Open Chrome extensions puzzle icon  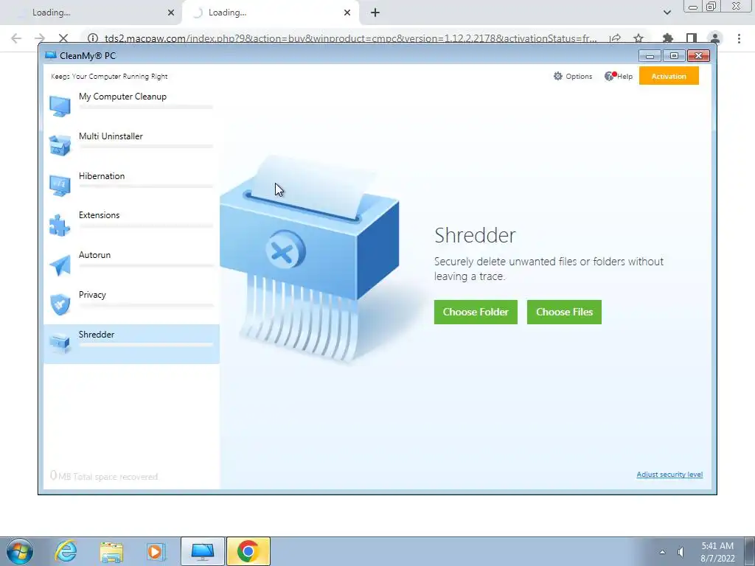click(x=667, y=38)
